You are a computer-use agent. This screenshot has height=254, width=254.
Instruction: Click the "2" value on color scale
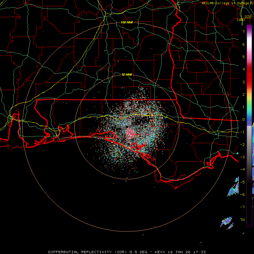pyautogui.click(x=244, y=95)
